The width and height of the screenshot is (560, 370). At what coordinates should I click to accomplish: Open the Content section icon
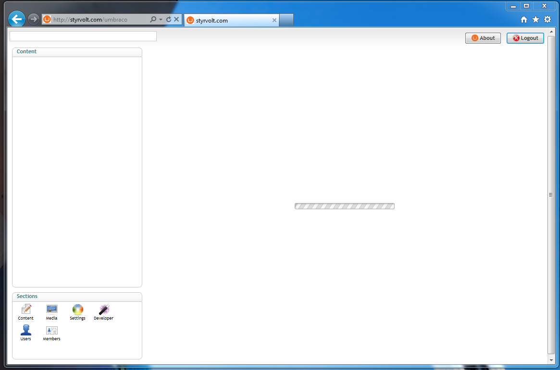pyautogui.click(x=25, y=312)
